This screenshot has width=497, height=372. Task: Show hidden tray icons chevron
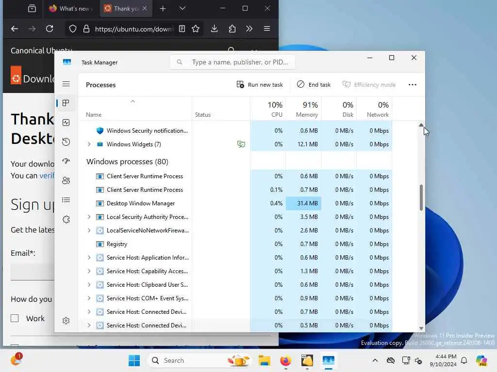click(x=375, y=360)
